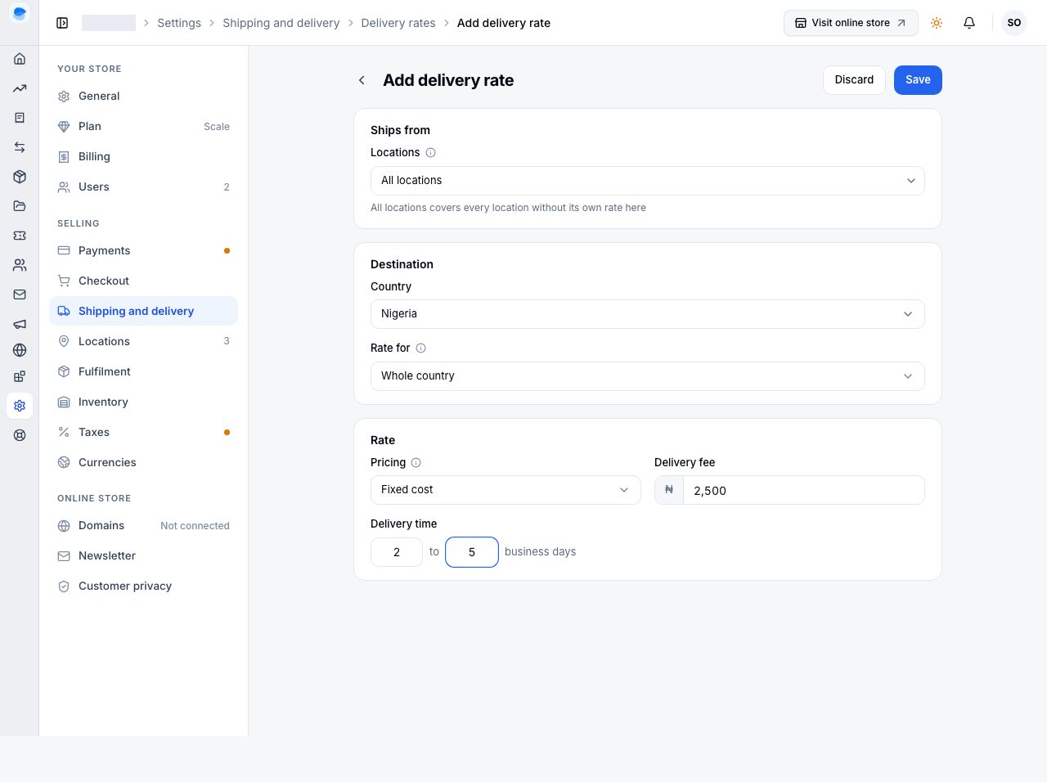
Task: Open the lifebuoy support icon in the rail
Action: click(x=20, y=435)
